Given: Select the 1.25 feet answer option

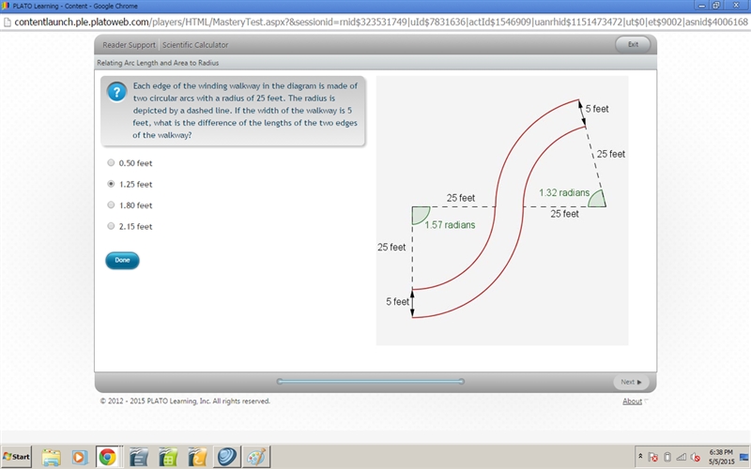Looking at the screenshot, I should pyautogui.click(x=111, y=184).
